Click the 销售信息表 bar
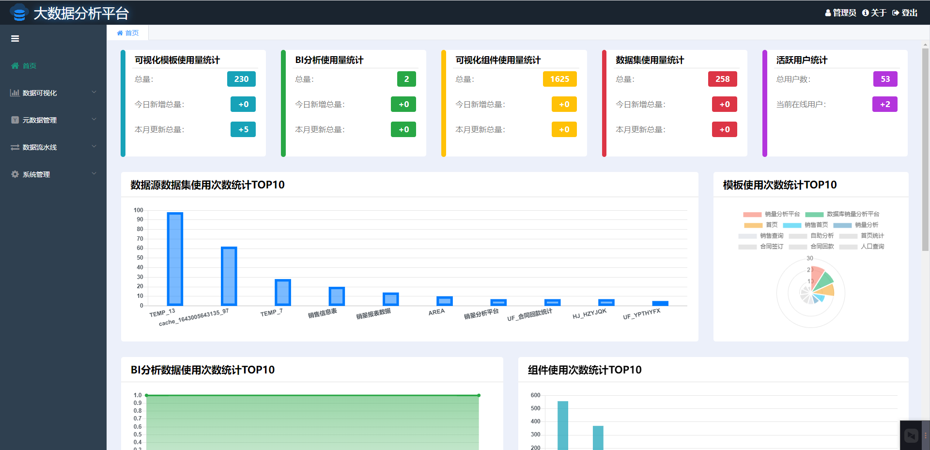930x450 pixels. point(337,296)
